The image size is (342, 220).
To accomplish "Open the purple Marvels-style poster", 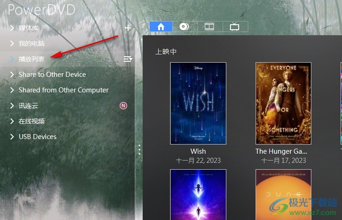I will click(x=198, y=195).
